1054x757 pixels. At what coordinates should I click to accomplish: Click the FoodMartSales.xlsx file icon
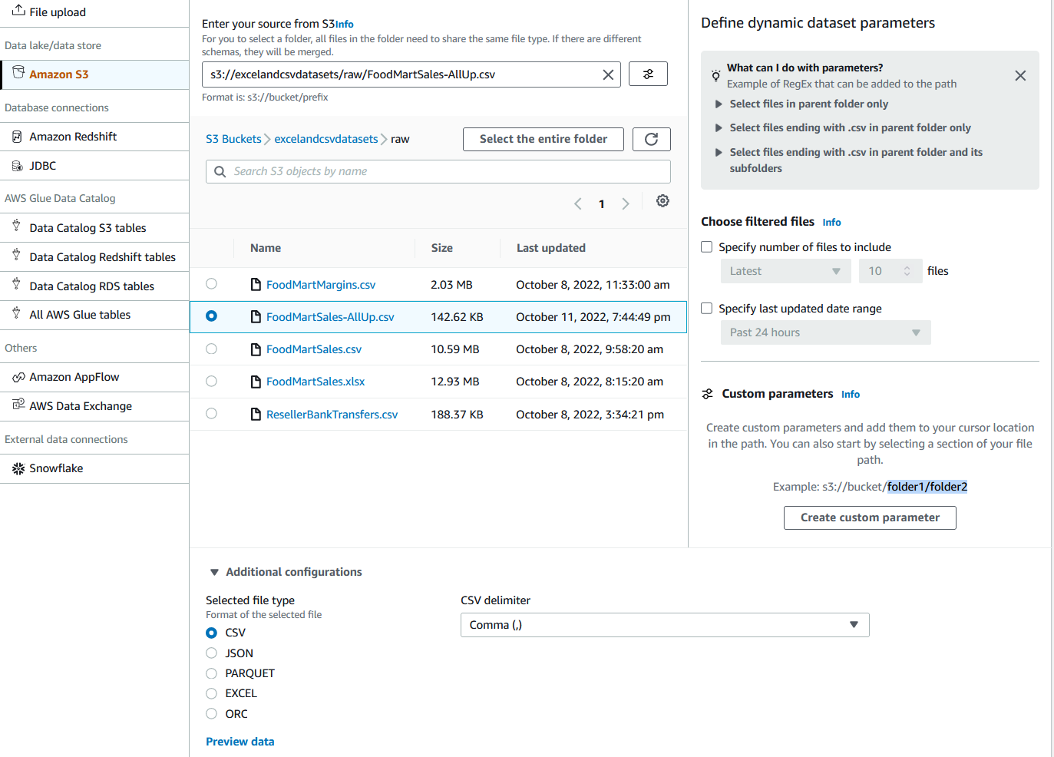(256, 382)
